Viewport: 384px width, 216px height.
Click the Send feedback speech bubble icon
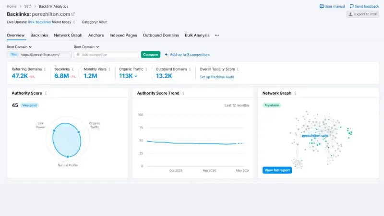click(352, 6)
